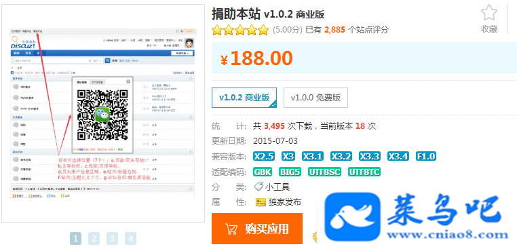The width and height of the screenshot is (517, 249).
Task: Open the 小工具 category link
Action: pos(277,187)
